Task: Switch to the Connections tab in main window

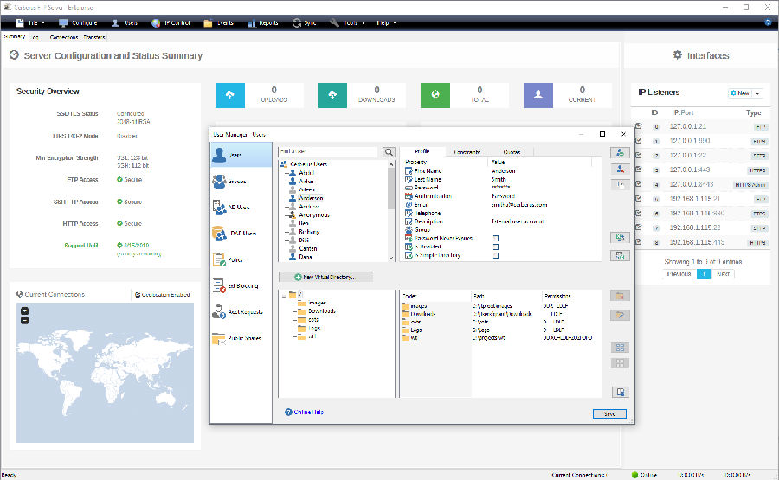Action: click(x=63, y=37)
